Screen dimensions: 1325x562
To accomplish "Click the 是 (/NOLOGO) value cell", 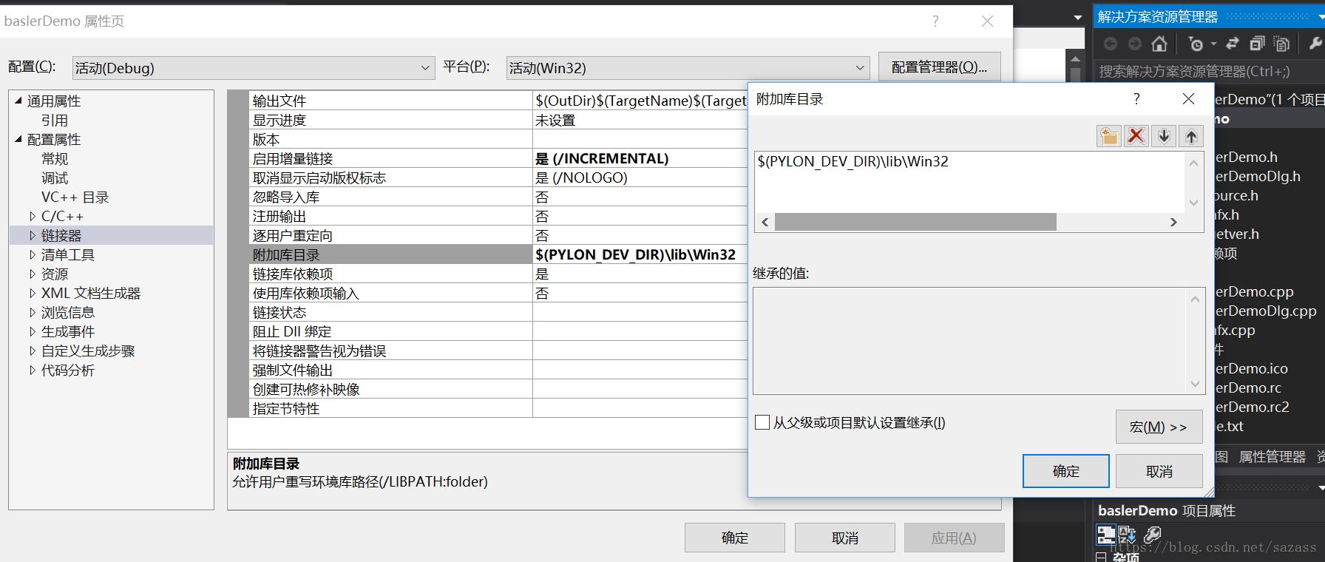I will [640, 177].
